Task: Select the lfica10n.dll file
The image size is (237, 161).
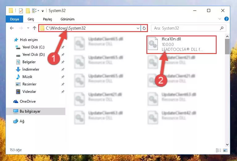Action: (x=182, y=45)
